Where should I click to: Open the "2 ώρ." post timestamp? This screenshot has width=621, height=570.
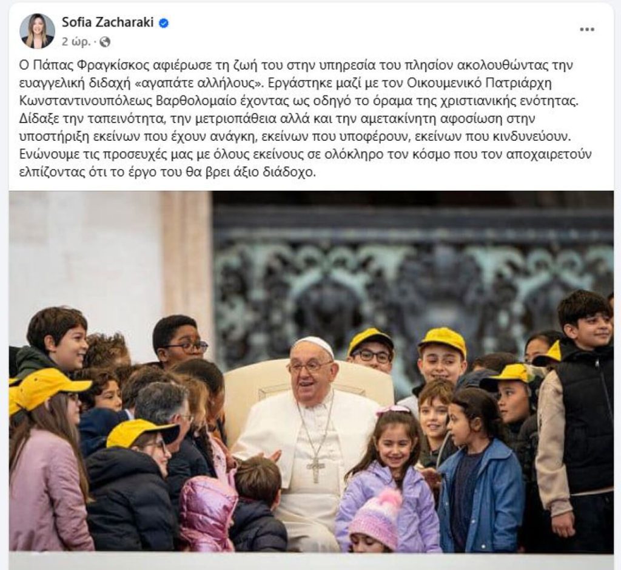[76, 42]
